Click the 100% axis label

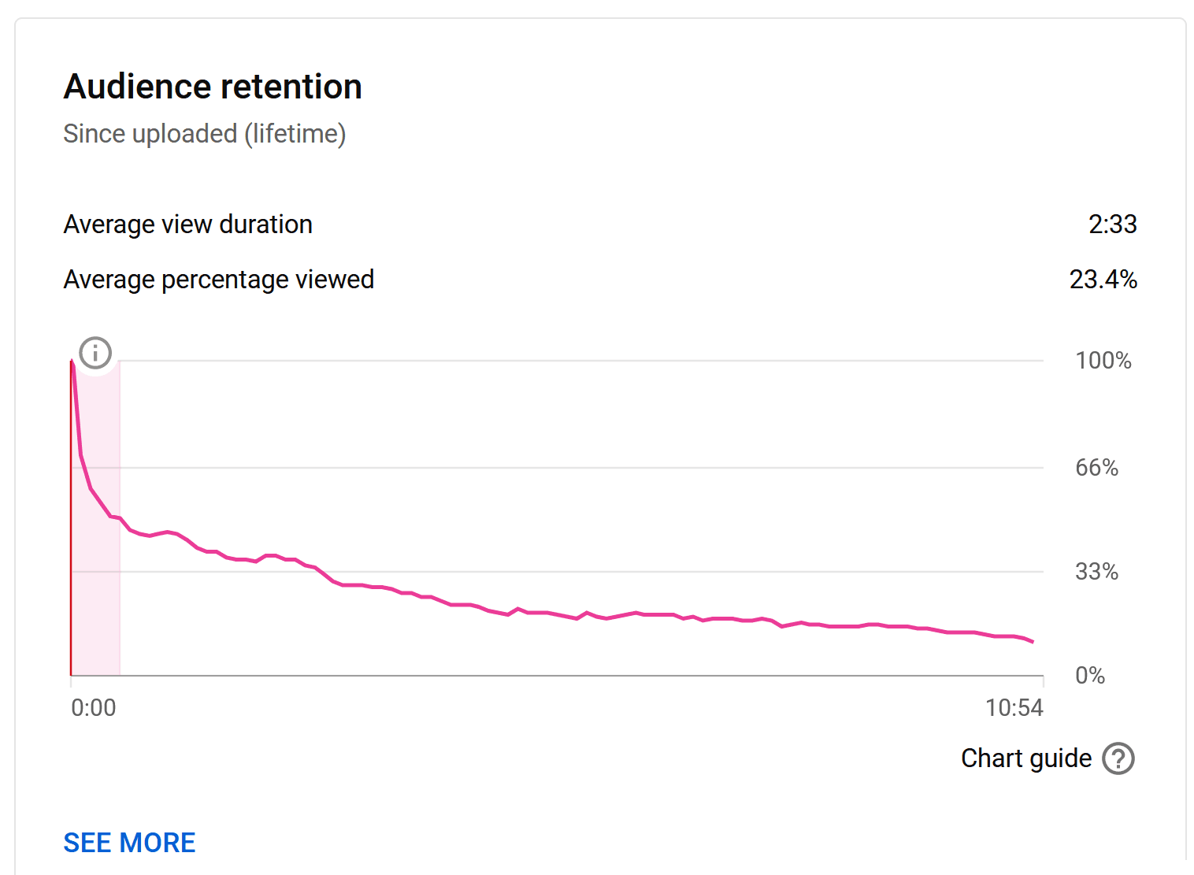coord(1103,361)
